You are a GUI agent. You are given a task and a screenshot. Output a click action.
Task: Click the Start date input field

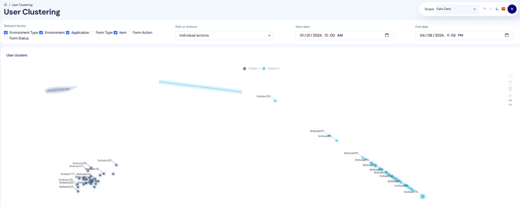(344, 35)
